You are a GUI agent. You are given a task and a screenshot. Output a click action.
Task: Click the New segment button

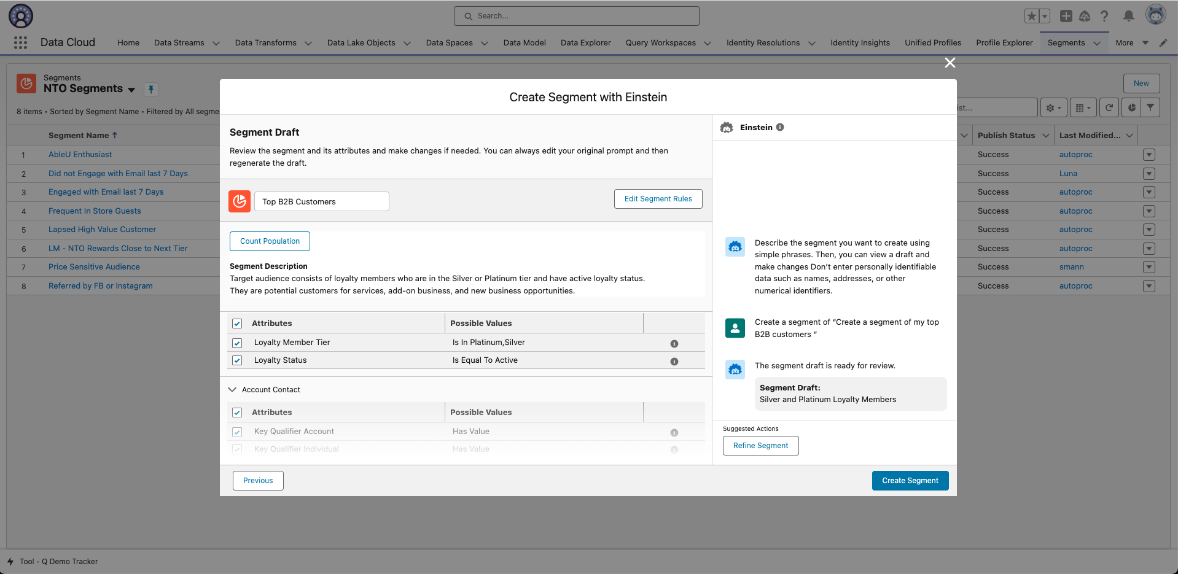pyautogui.click(x=1141, y=83)
